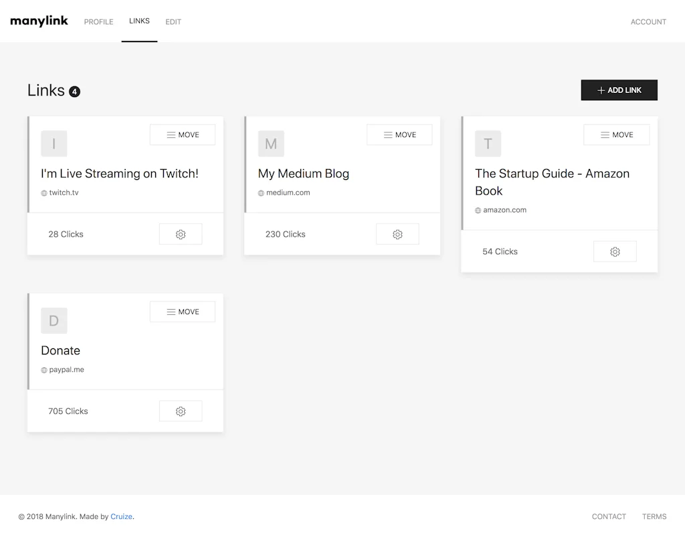Open settings gear on the Twitch link card
This screenshot has width=685, height=537.
tap(181, 234)
